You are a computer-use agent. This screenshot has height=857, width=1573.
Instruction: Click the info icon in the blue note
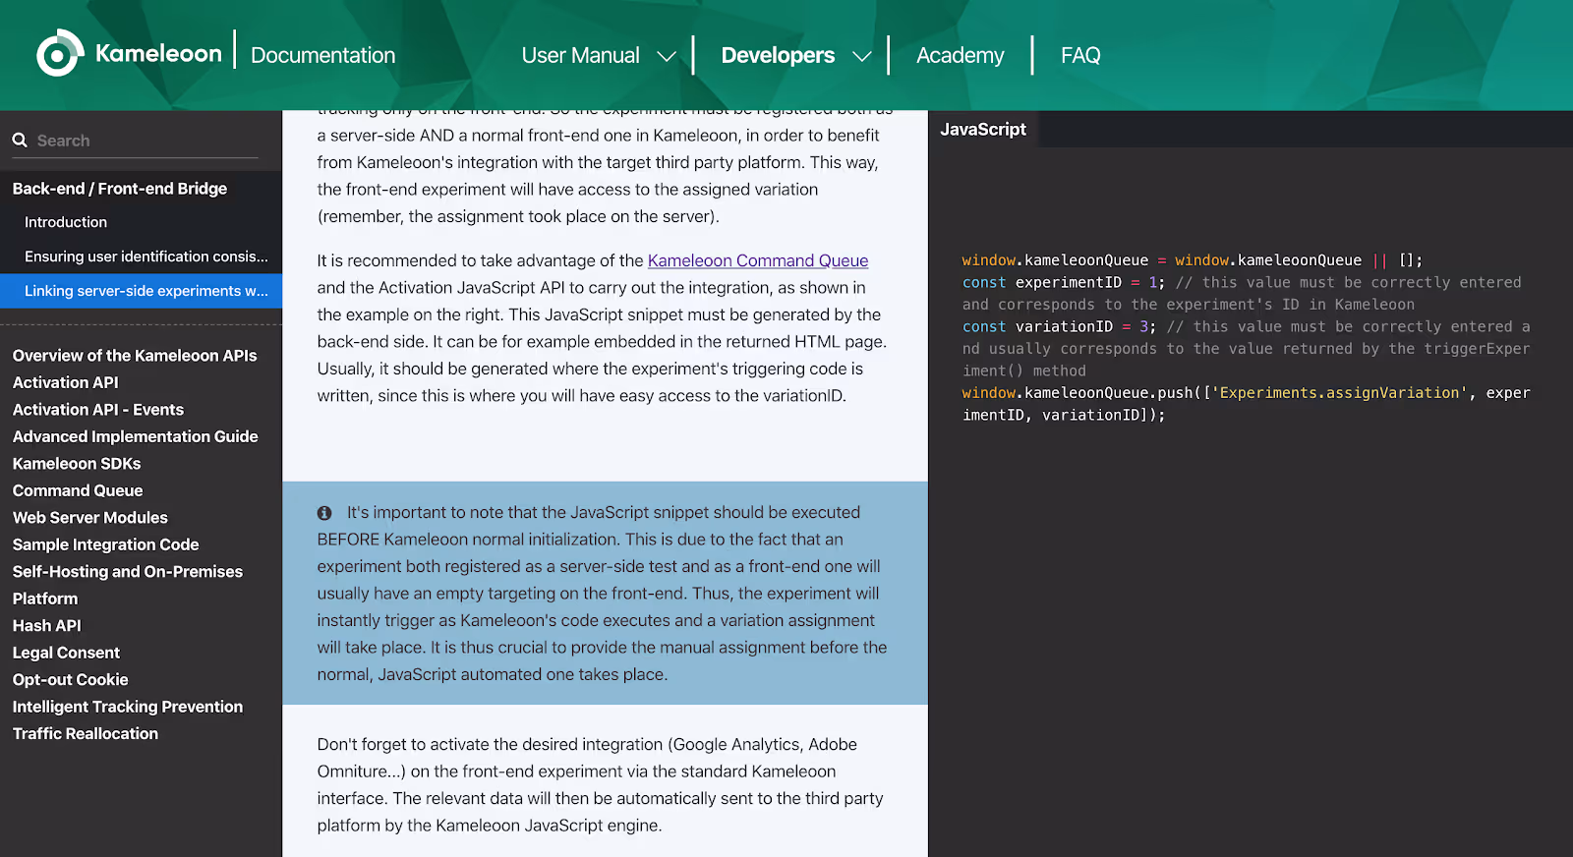[x=324, y=513]
